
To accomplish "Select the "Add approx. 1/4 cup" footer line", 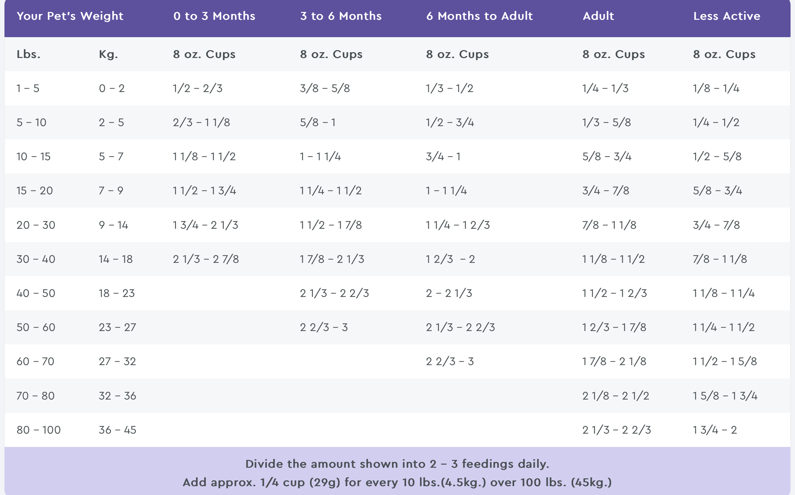I will tap(397, 482).
